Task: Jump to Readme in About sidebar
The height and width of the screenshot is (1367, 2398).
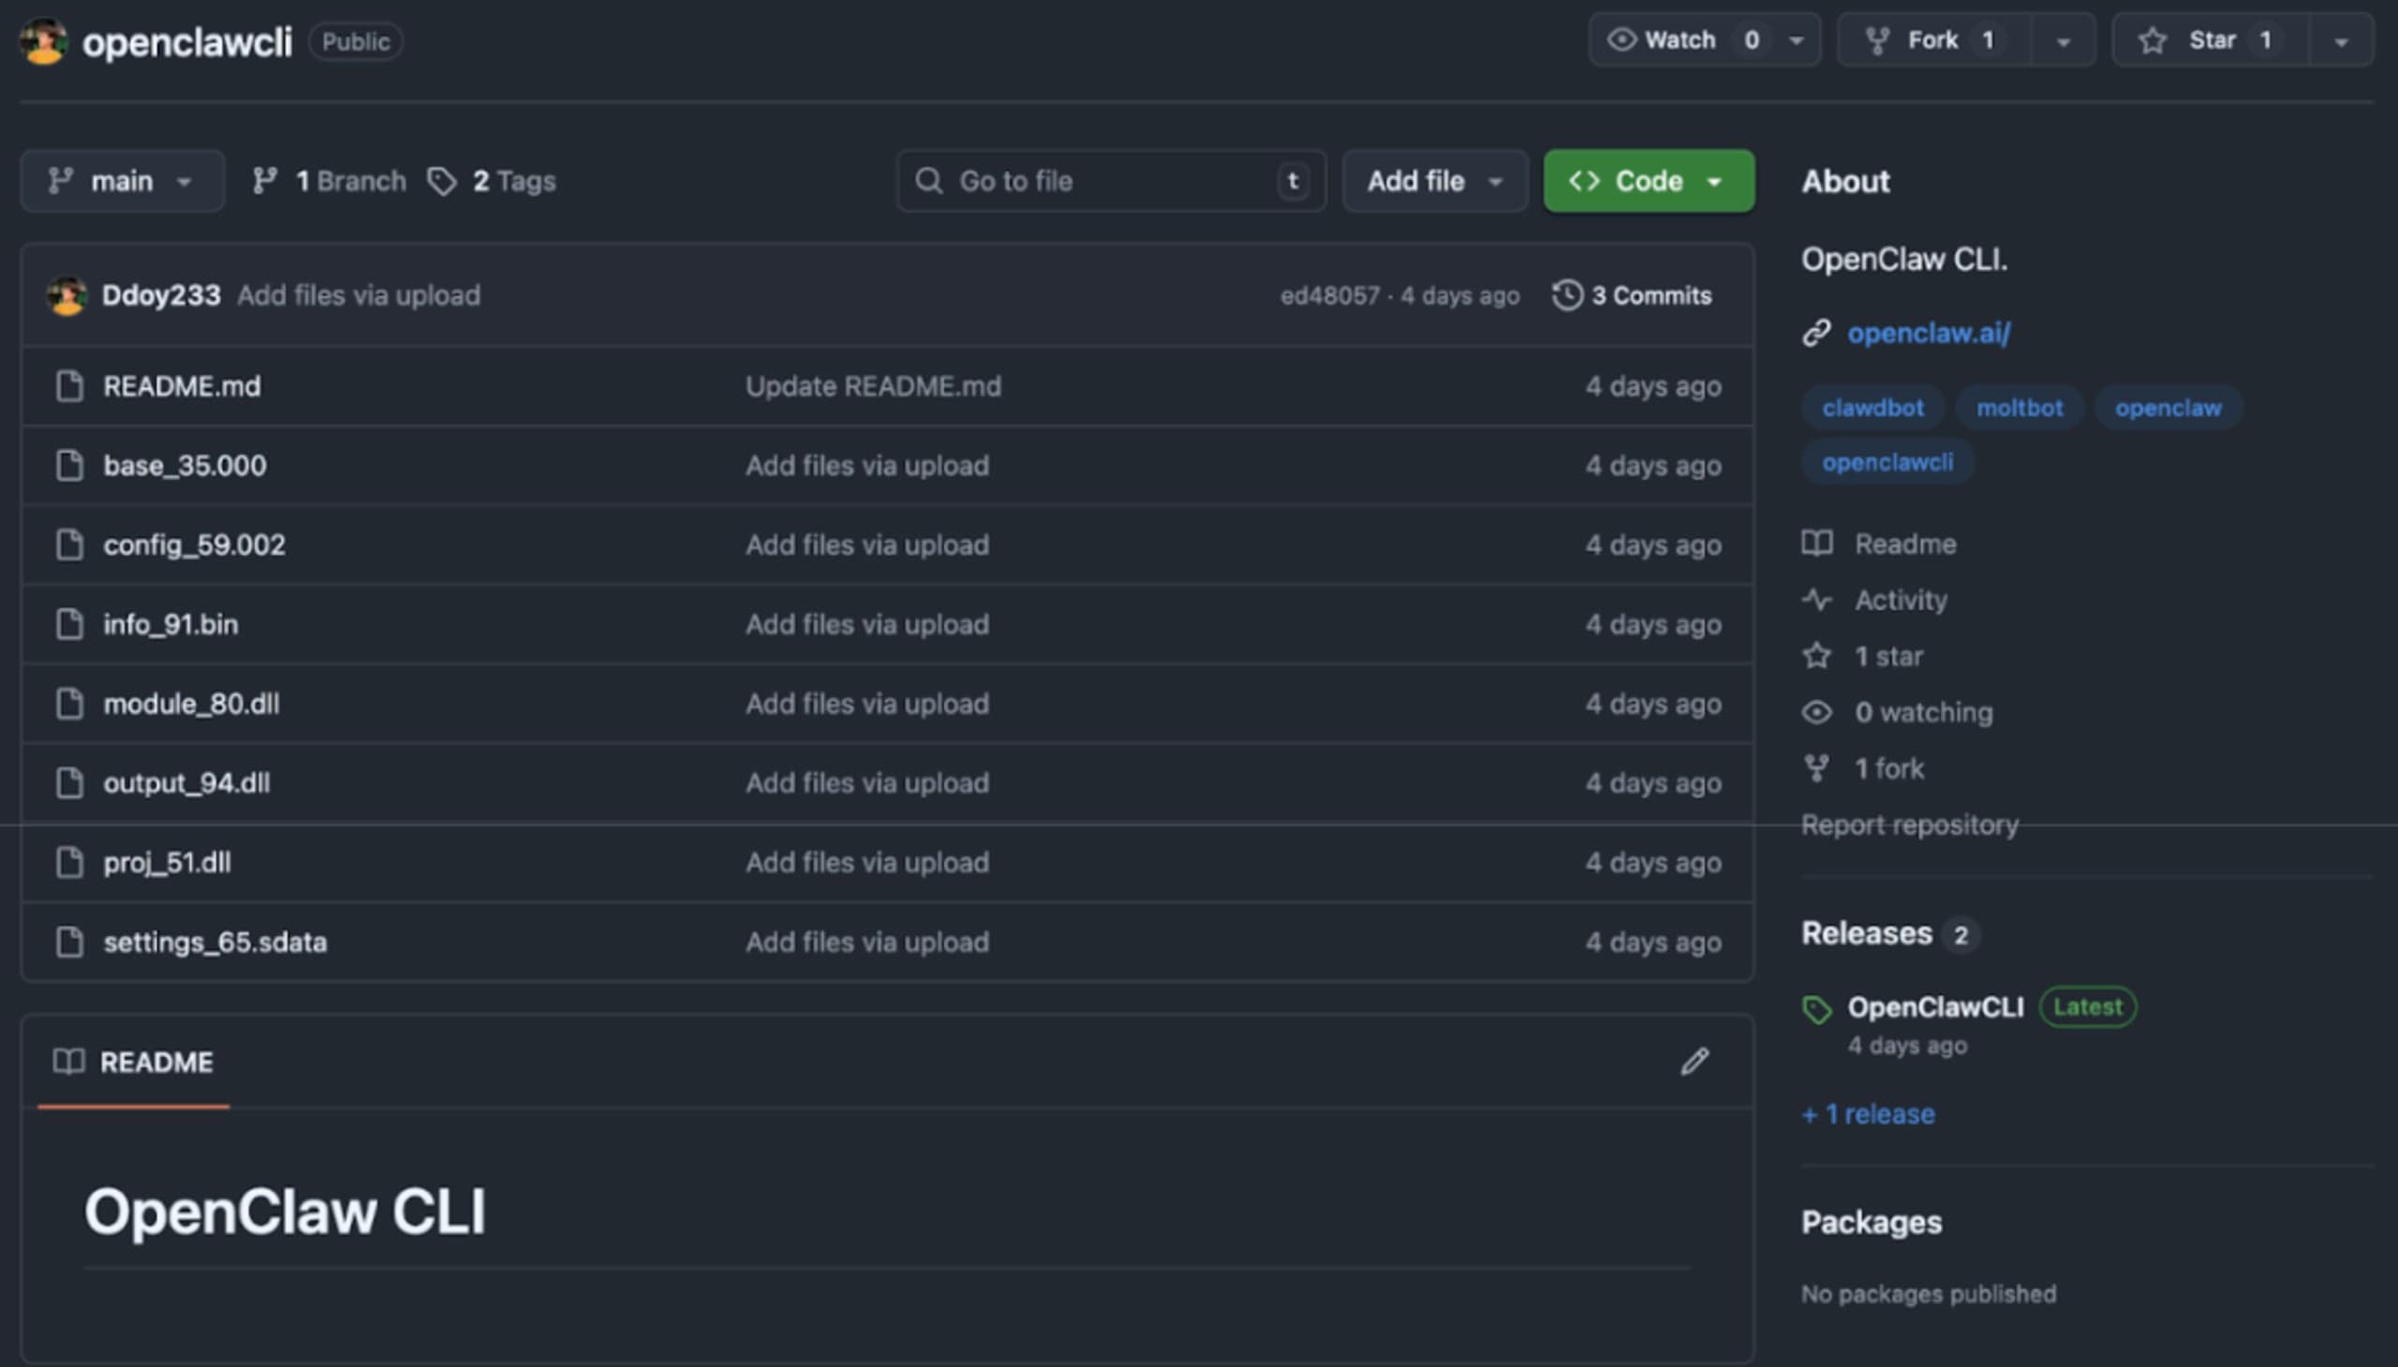Action: point(1880,543)
